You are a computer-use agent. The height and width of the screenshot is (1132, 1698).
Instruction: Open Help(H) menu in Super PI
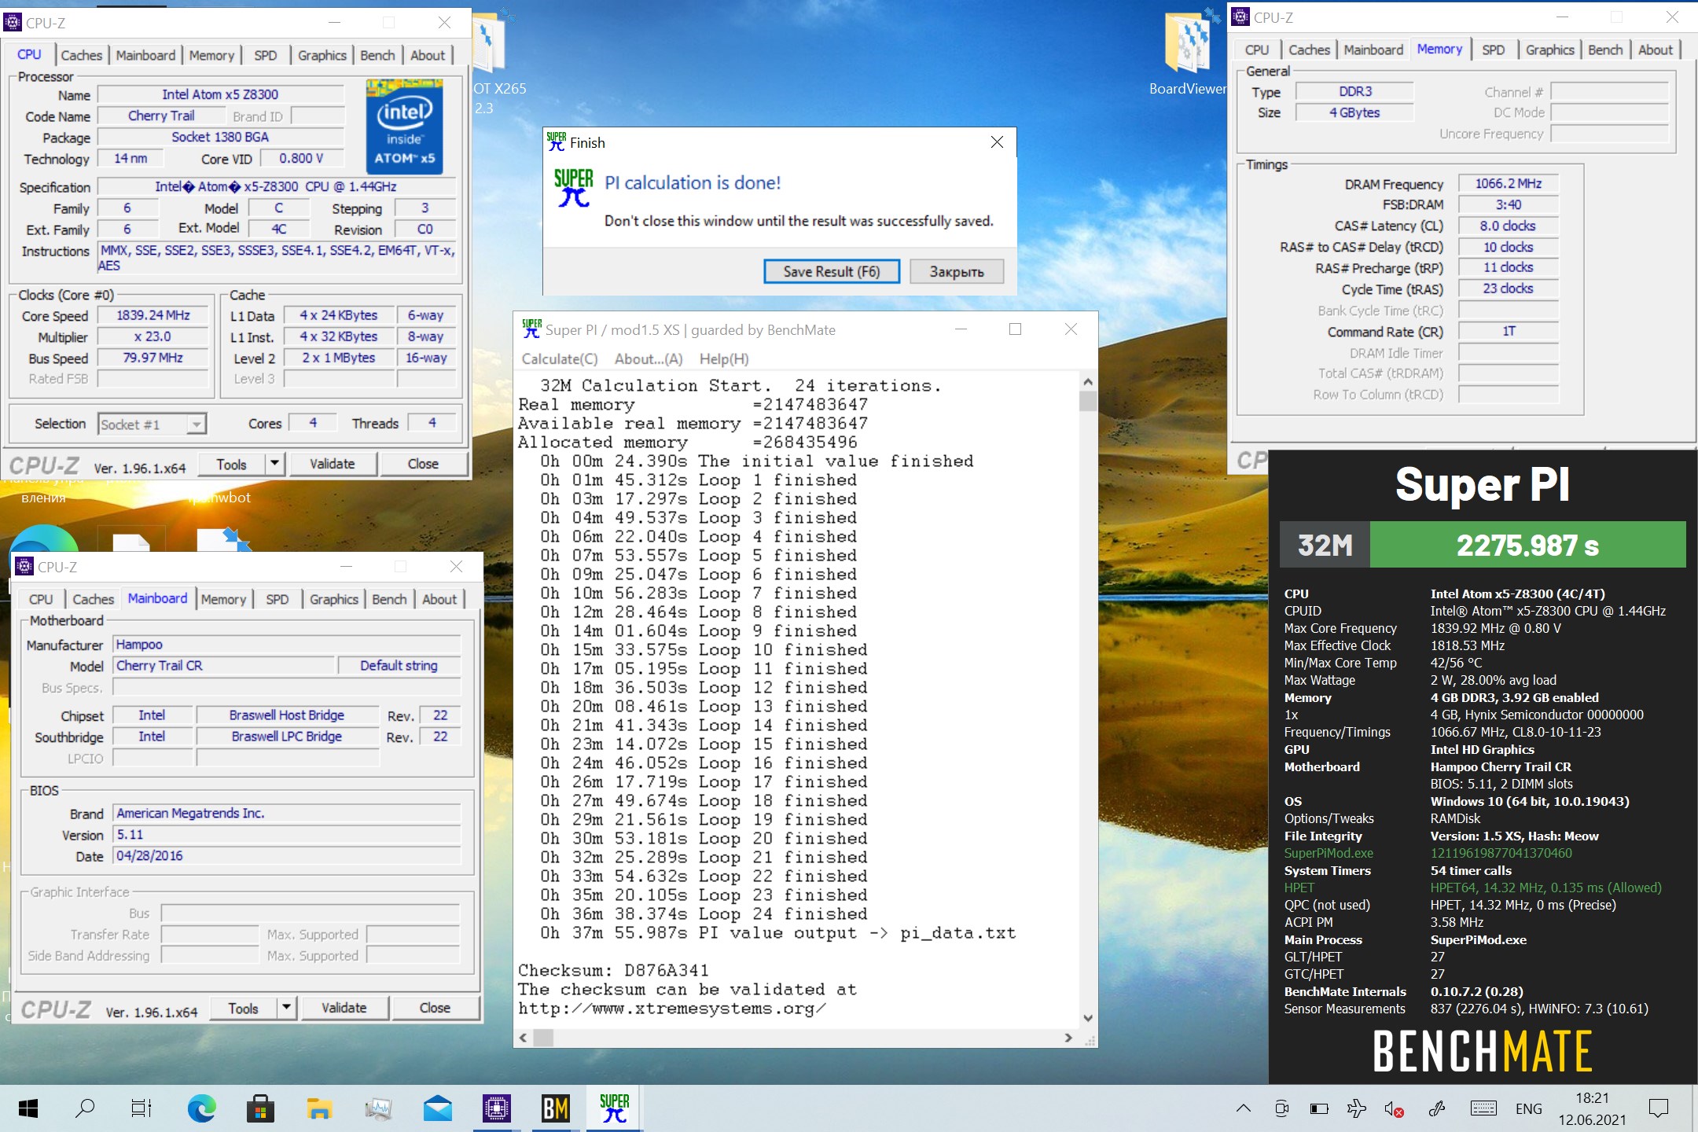(724, 358)
